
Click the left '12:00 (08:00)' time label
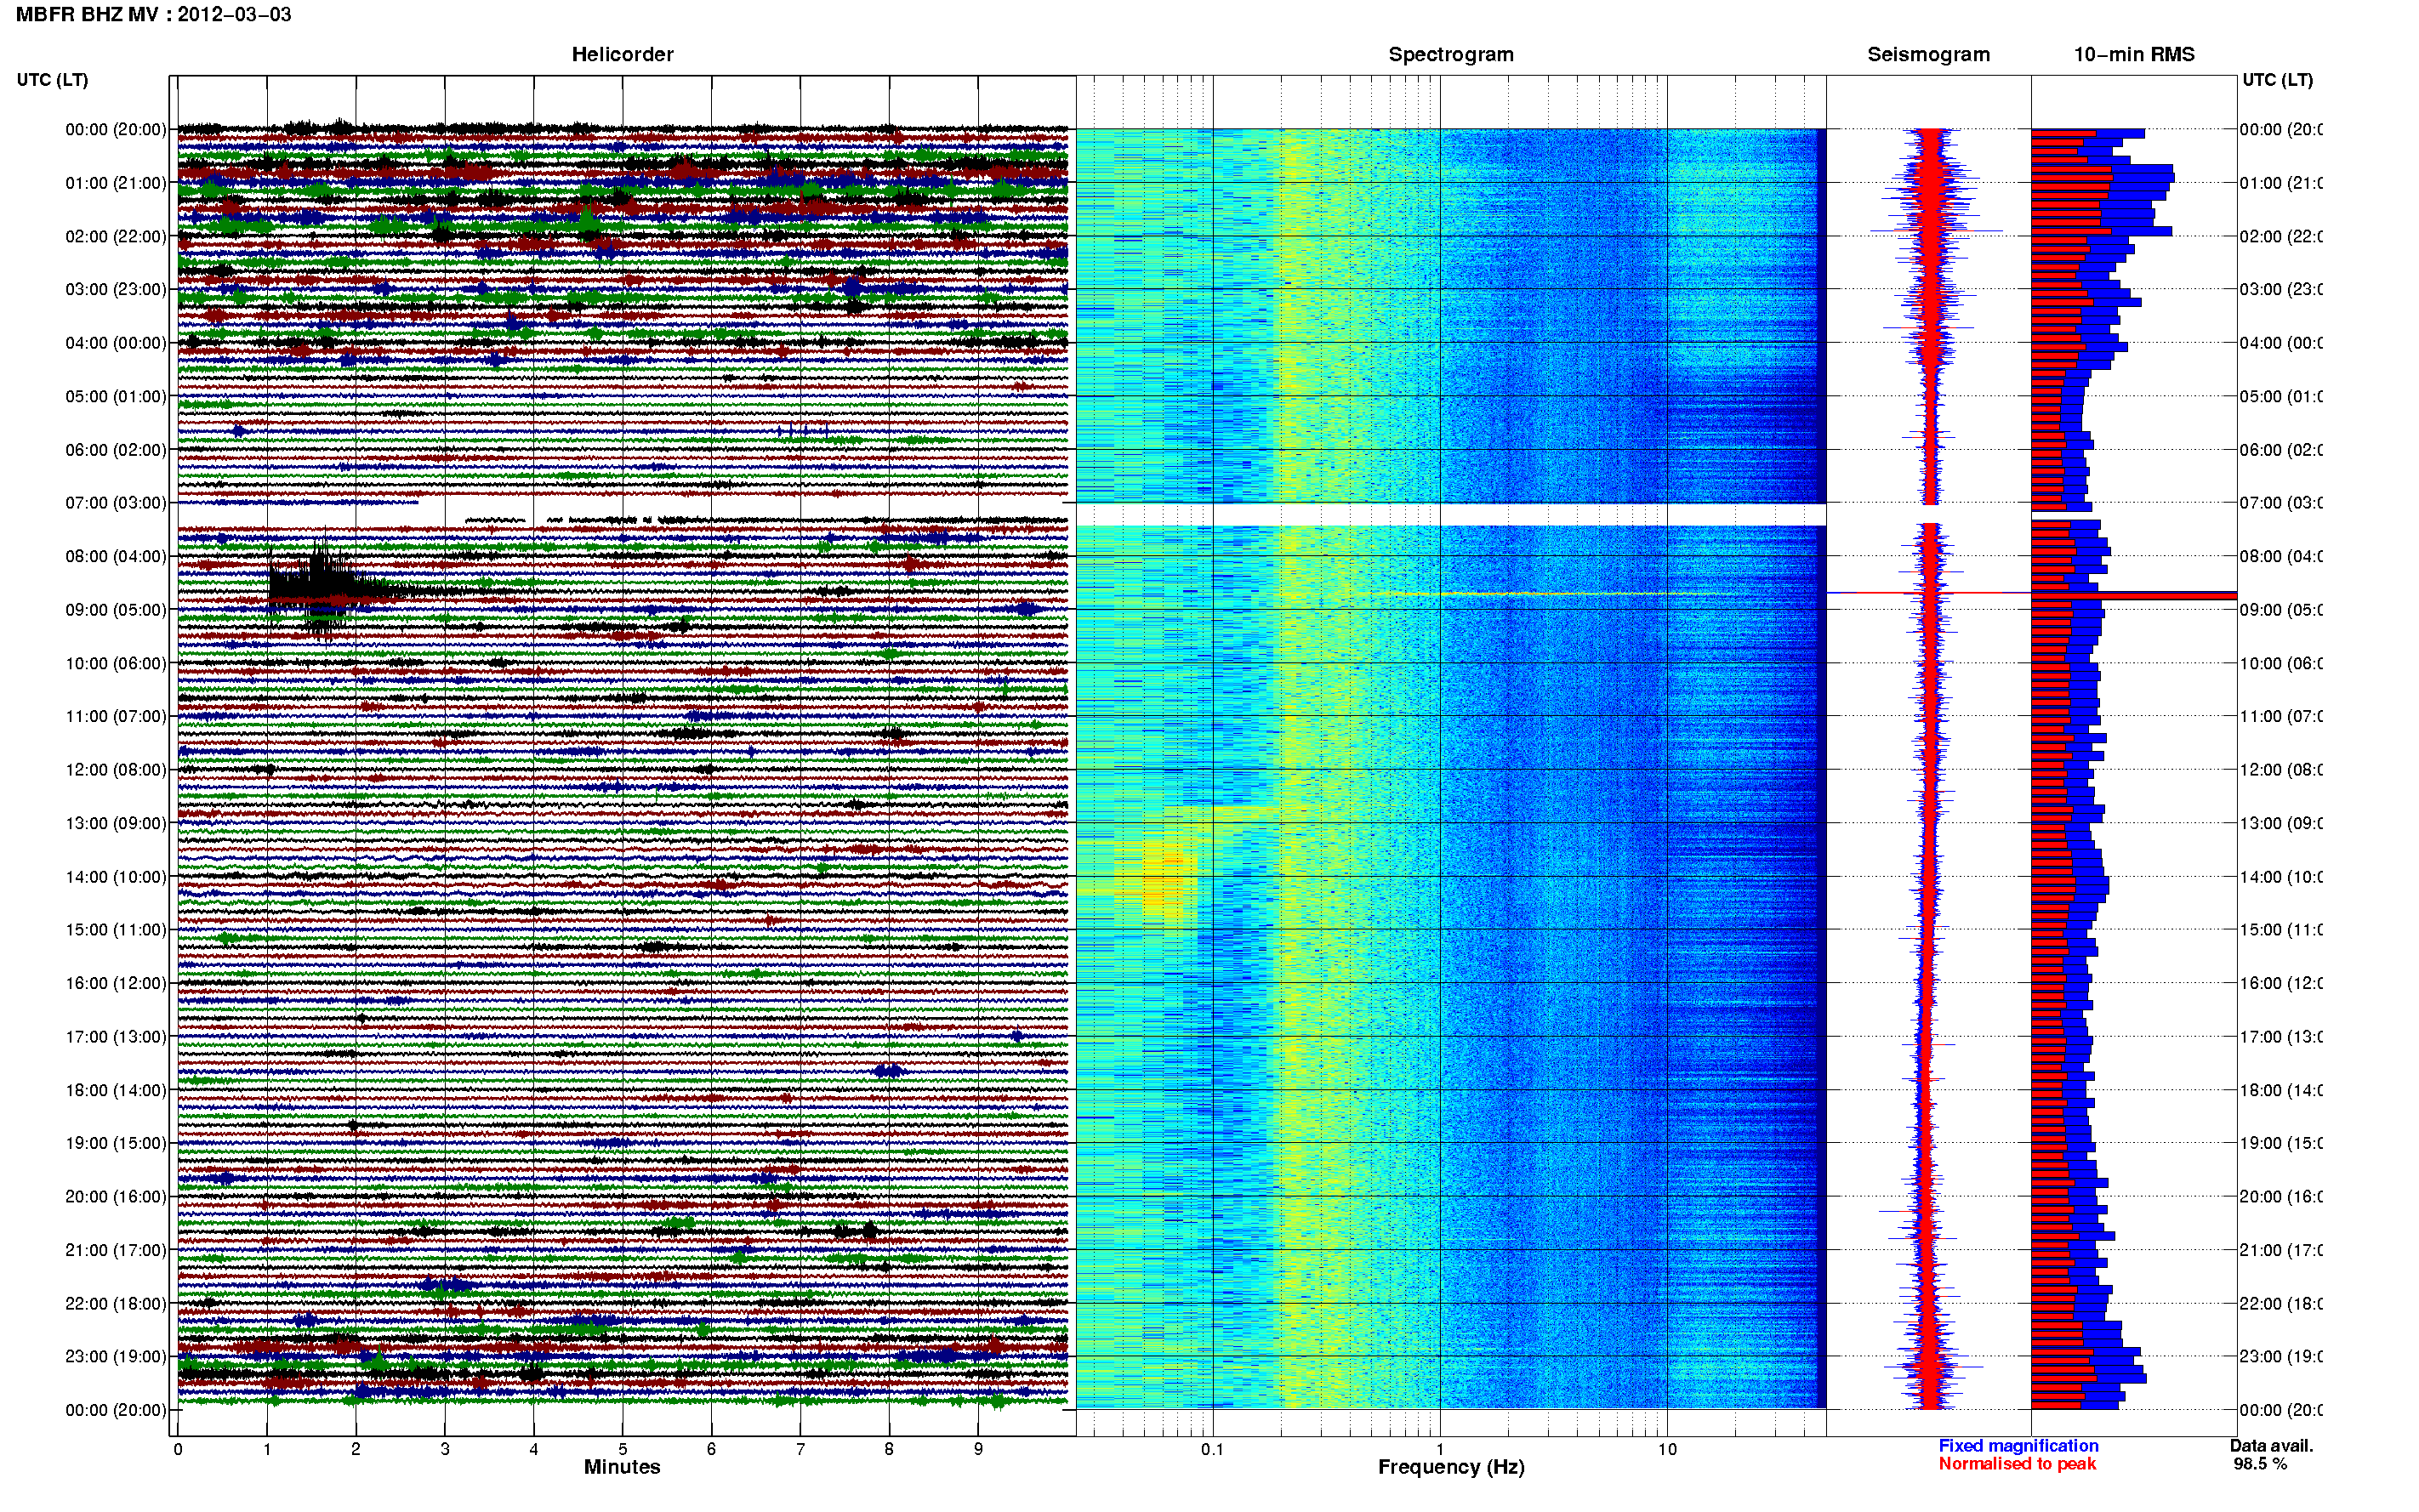point(116,770)
